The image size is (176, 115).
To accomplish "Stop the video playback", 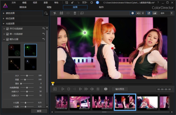I will coord(69,89).
